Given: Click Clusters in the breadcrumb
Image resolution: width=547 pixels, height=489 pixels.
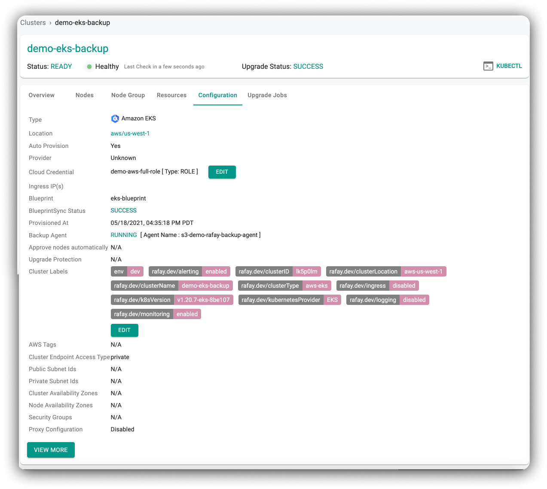Looking at the screenshot, I should [x=33, y=23].
